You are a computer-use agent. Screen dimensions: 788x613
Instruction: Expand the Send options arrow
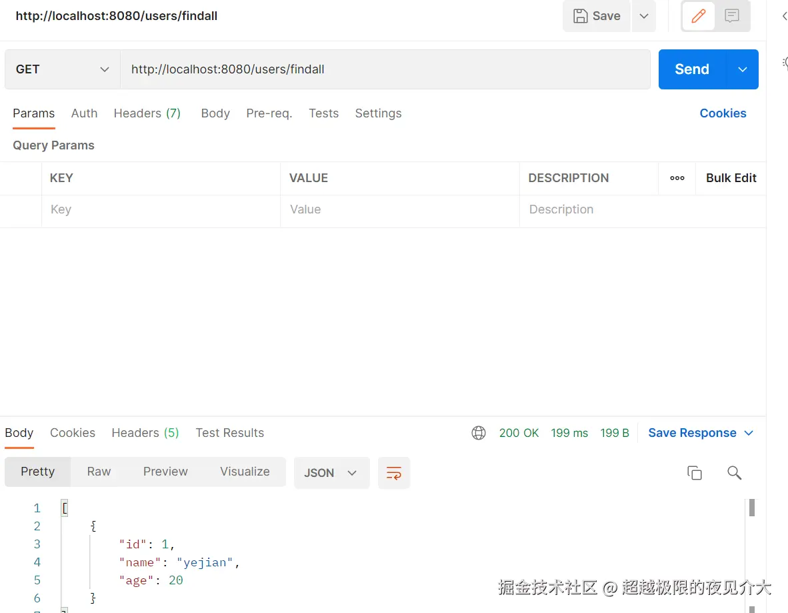click(742, 69)
